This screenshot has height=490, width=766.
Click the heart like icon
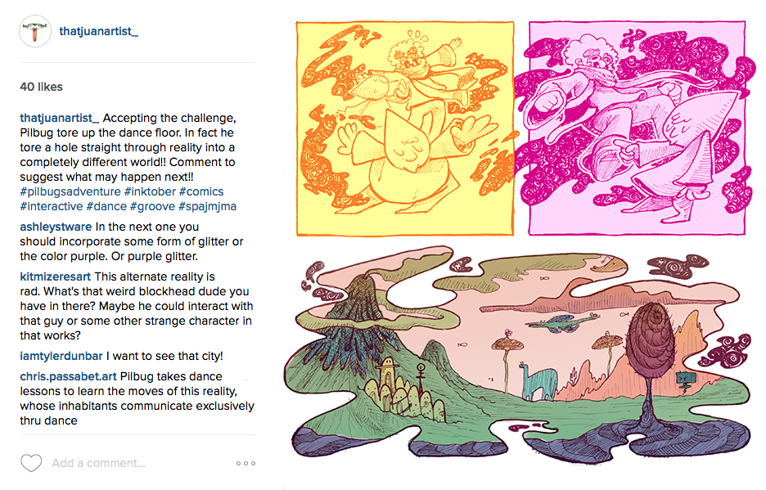click(31, 463)
